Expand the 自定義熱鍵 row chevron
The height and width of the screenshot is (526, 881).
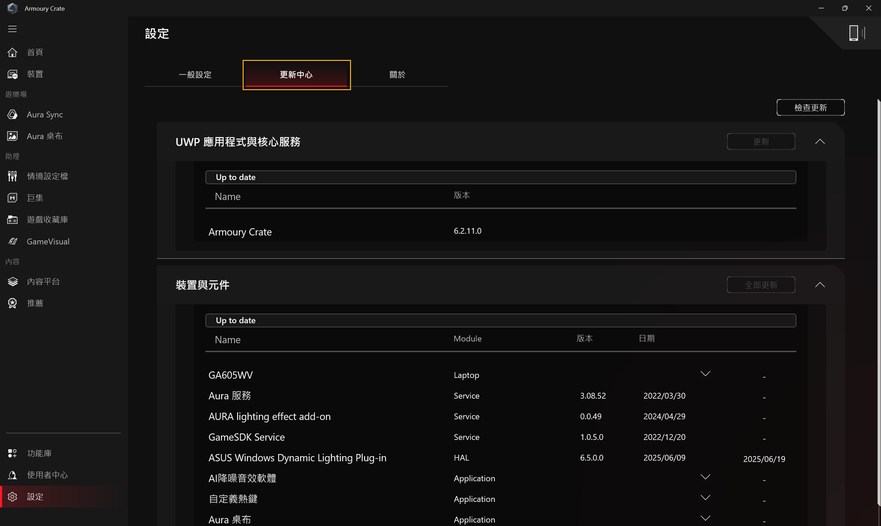705,498
